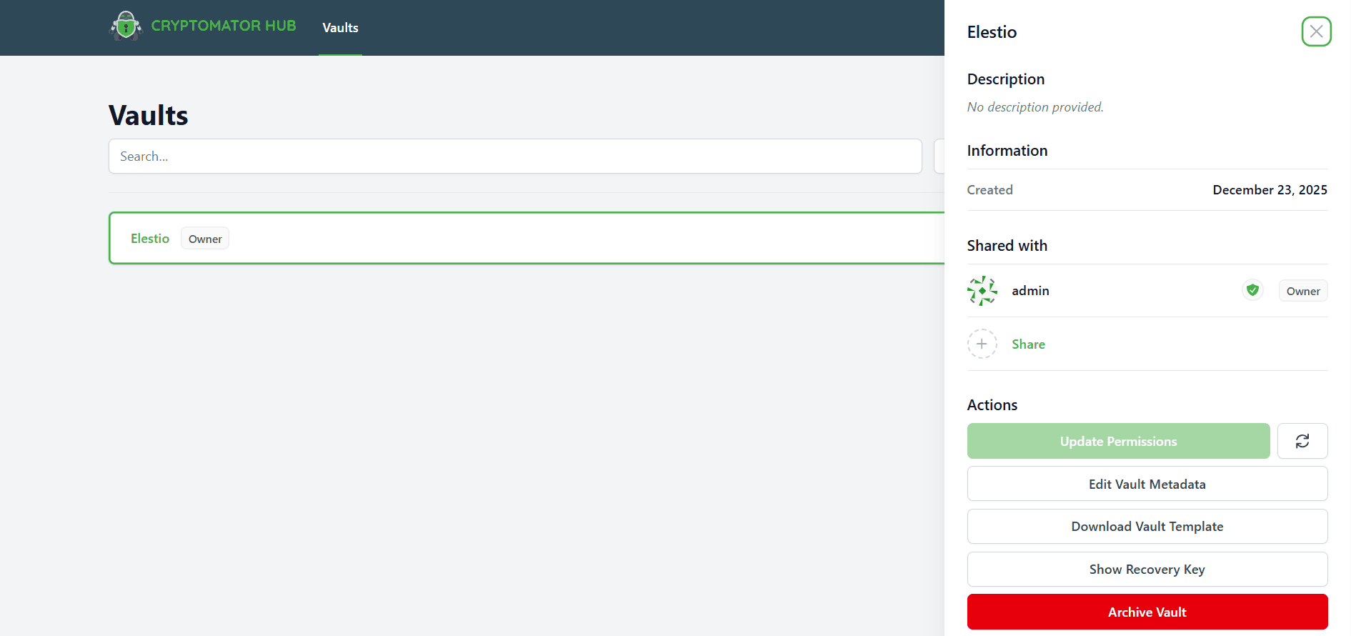Click the Elestio panel title
This screenshot has width=1351, height=636.
(x=992, y=32)
